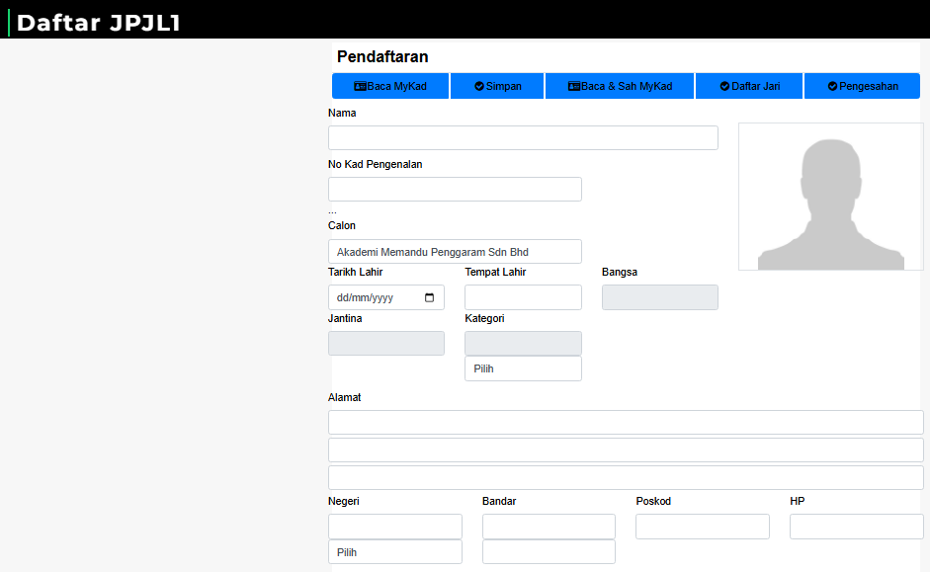Viewport: 930px width, 572px height.
Task: Focus the No Kad Pengenalan field
Action: pos(455,189)
